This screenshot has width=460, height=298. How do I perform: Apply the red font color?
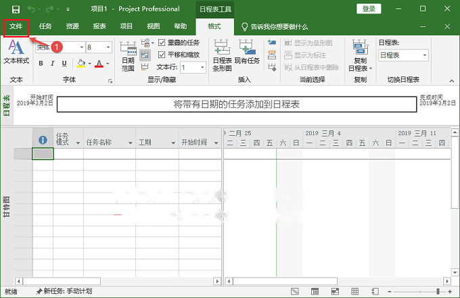click(x=99, y=64)
